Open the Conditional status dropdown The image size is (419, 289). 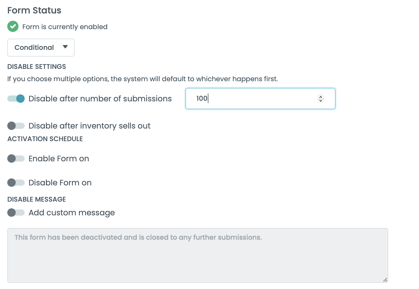click(x=41, y=47)
